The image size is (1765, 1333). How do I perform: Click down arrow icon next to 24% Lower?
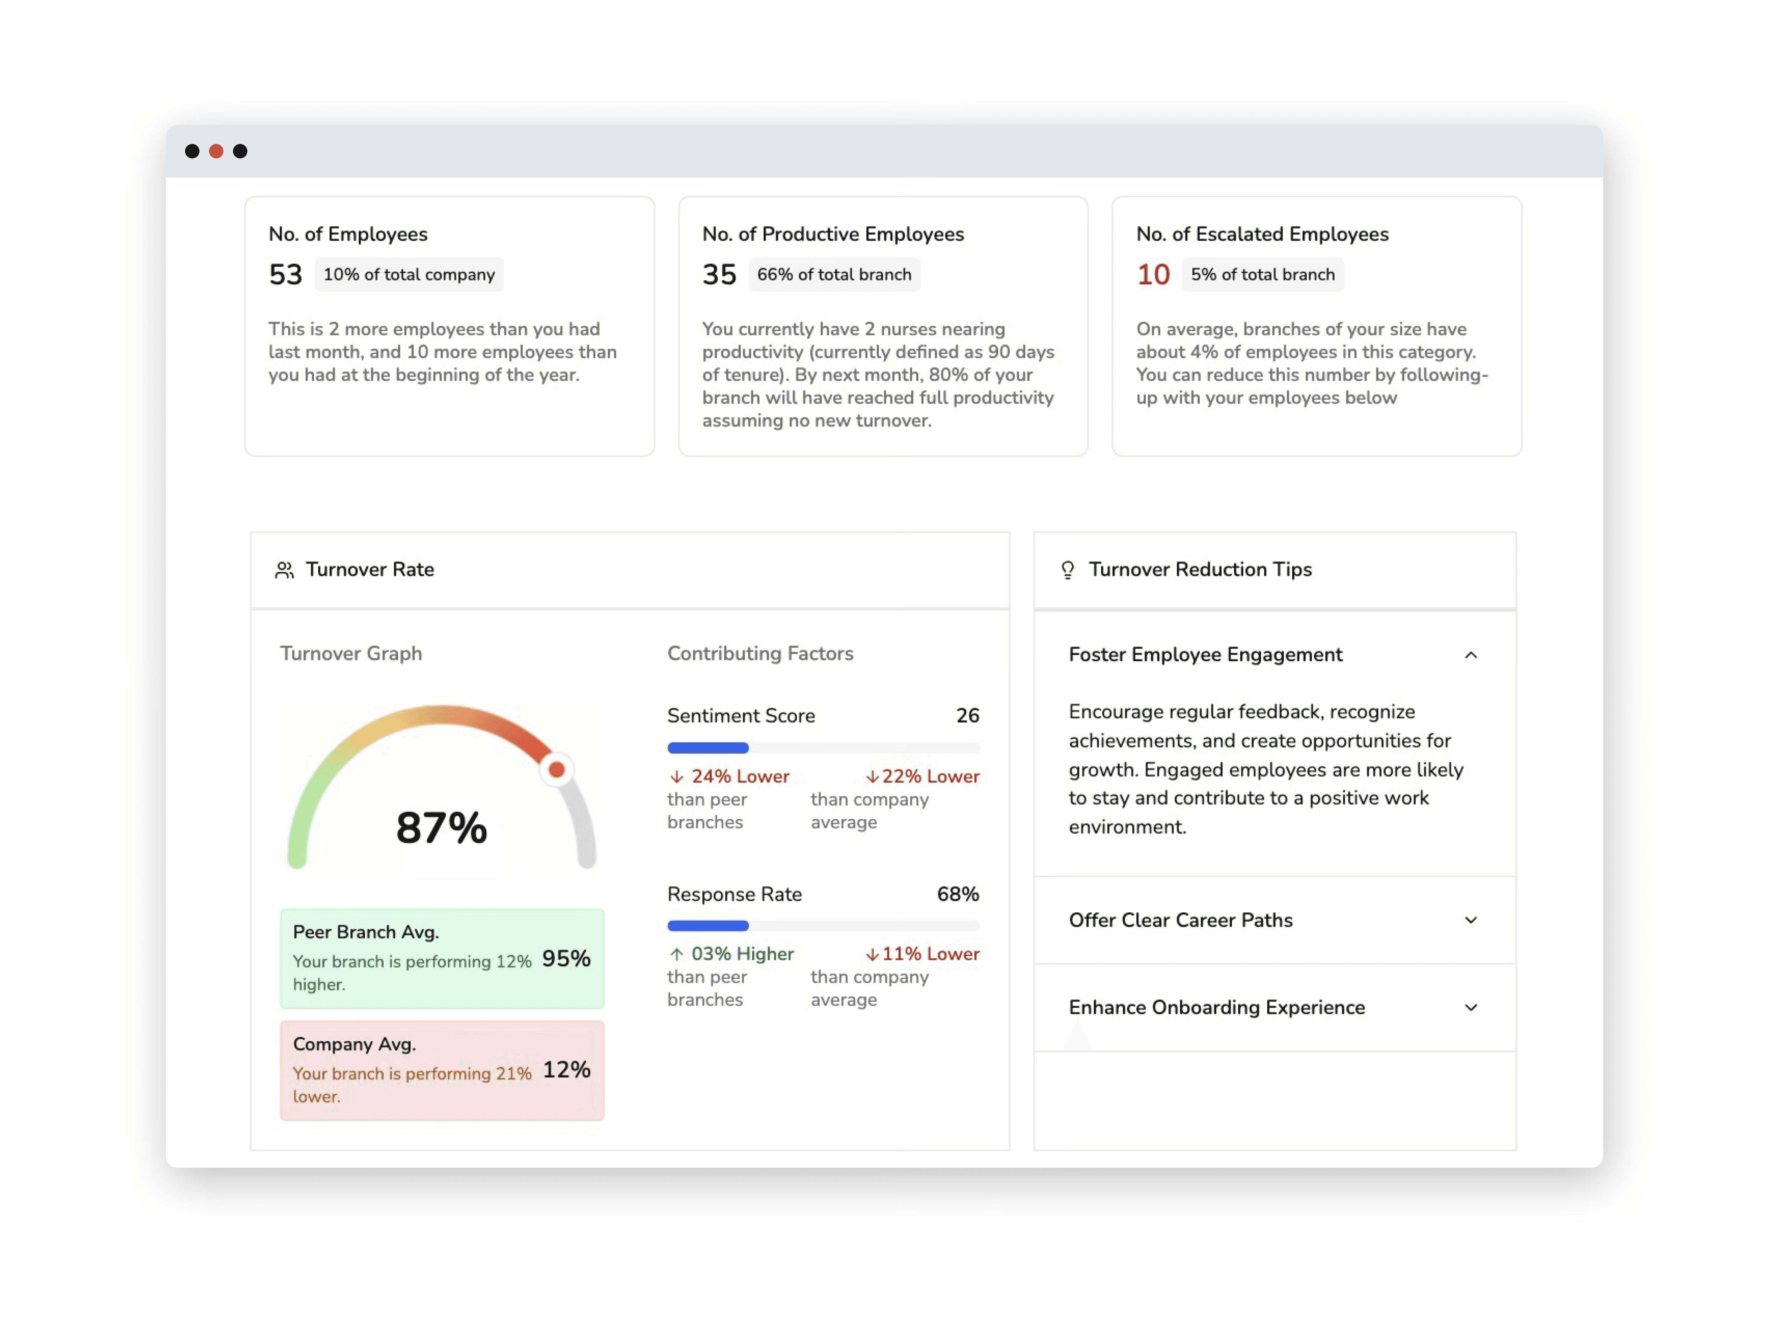[x=677, y=776]
